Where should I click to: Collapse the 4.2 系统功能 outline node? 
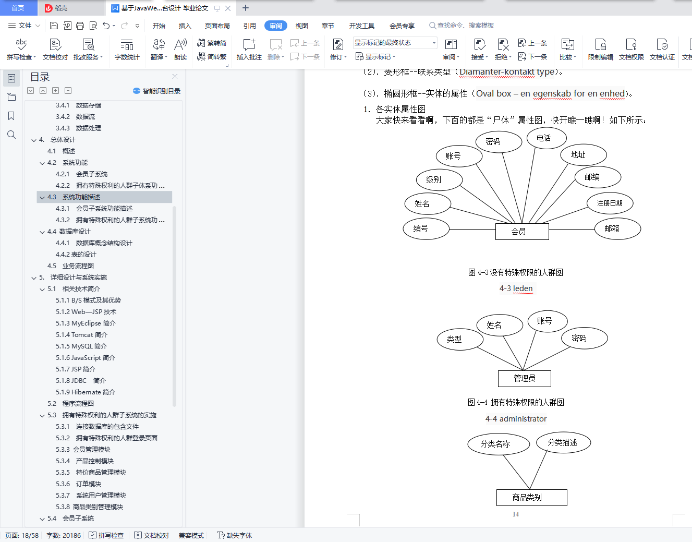[x=42, y=163]
